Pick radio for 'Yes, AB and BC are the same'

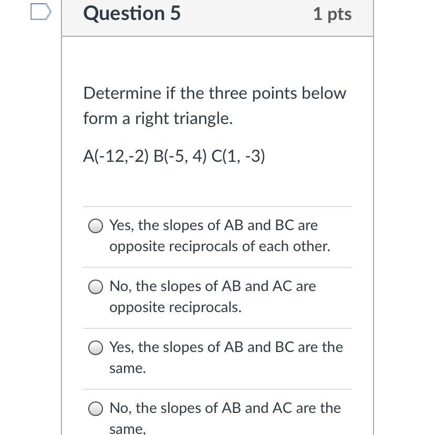coord(96,348)
